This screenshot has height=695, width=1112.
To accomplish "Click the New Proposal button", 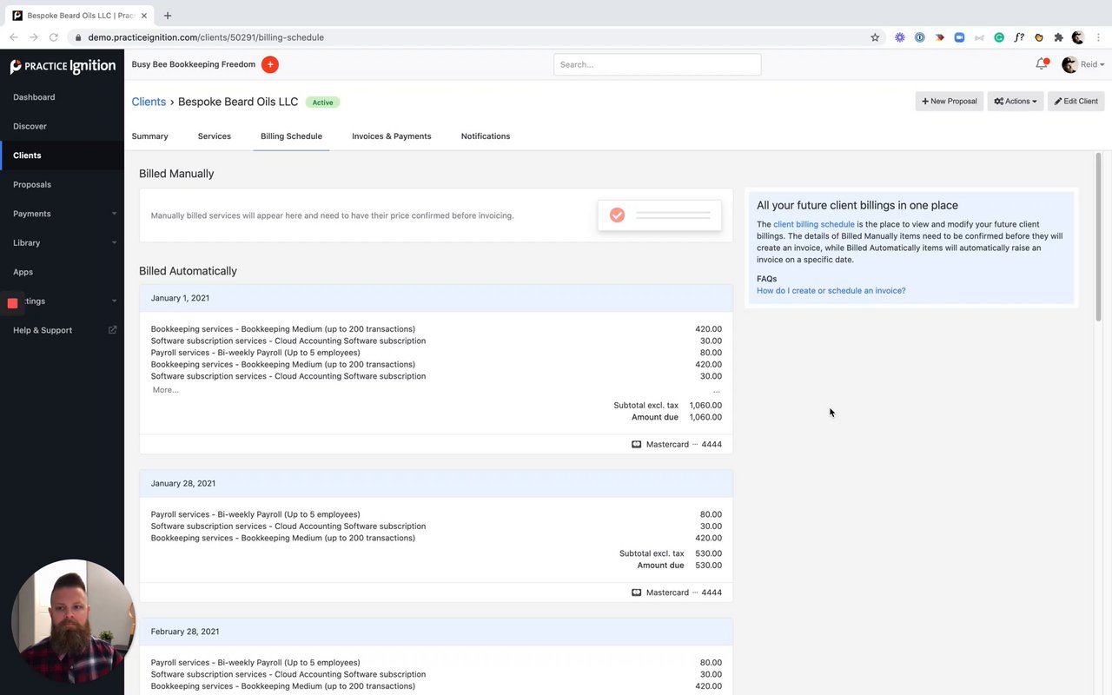I will coord(950,102).
